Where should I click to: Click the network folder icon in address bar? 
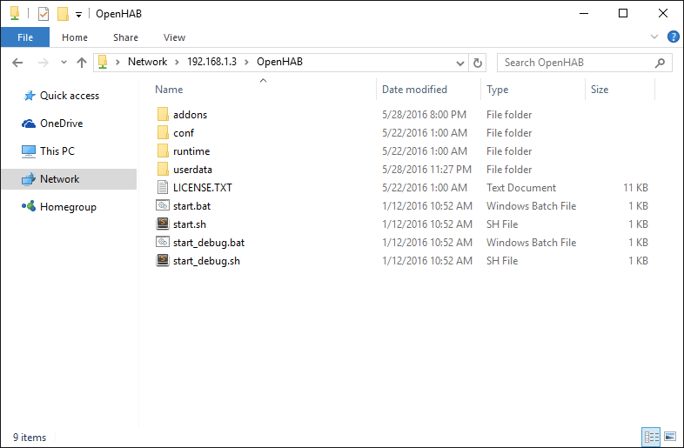pyautogui.click(x=103, y=62)
